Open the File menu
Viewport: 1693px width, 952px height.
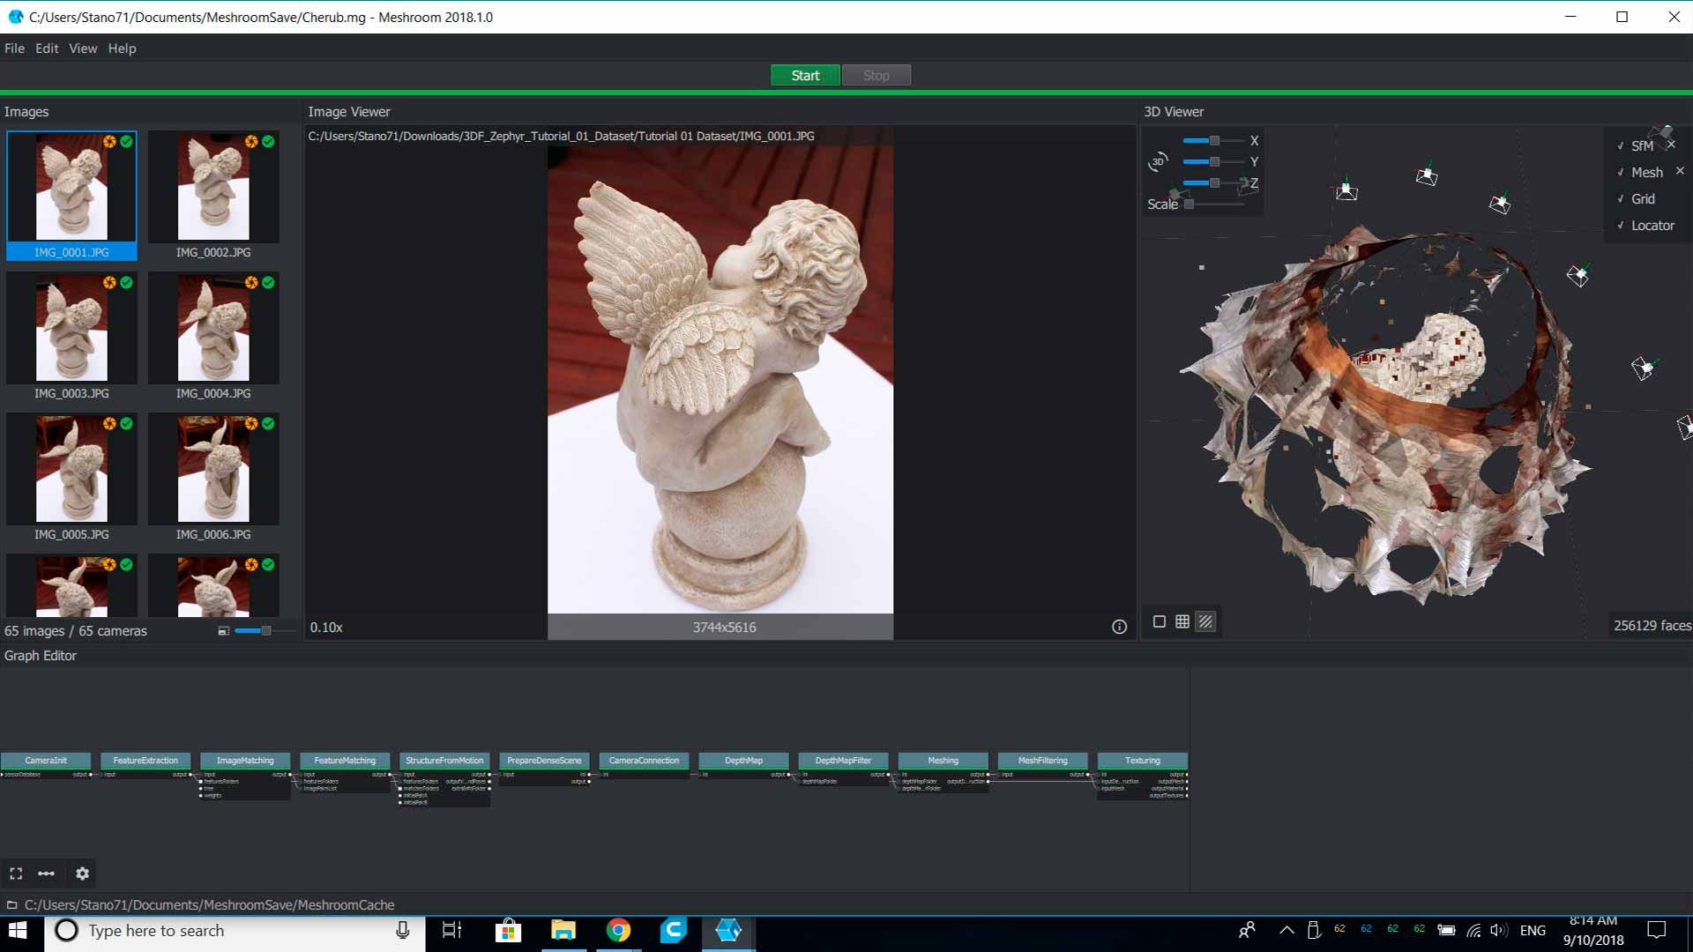click(14, 48)
